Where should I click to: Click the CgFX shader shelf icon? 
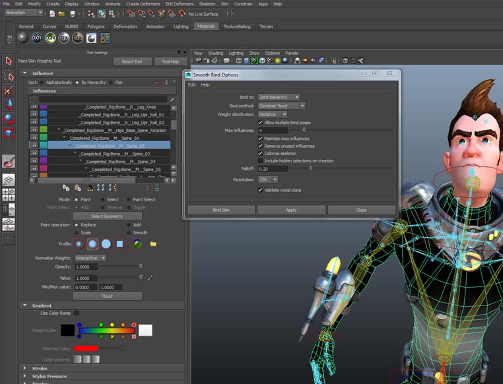tap(50, 38)
